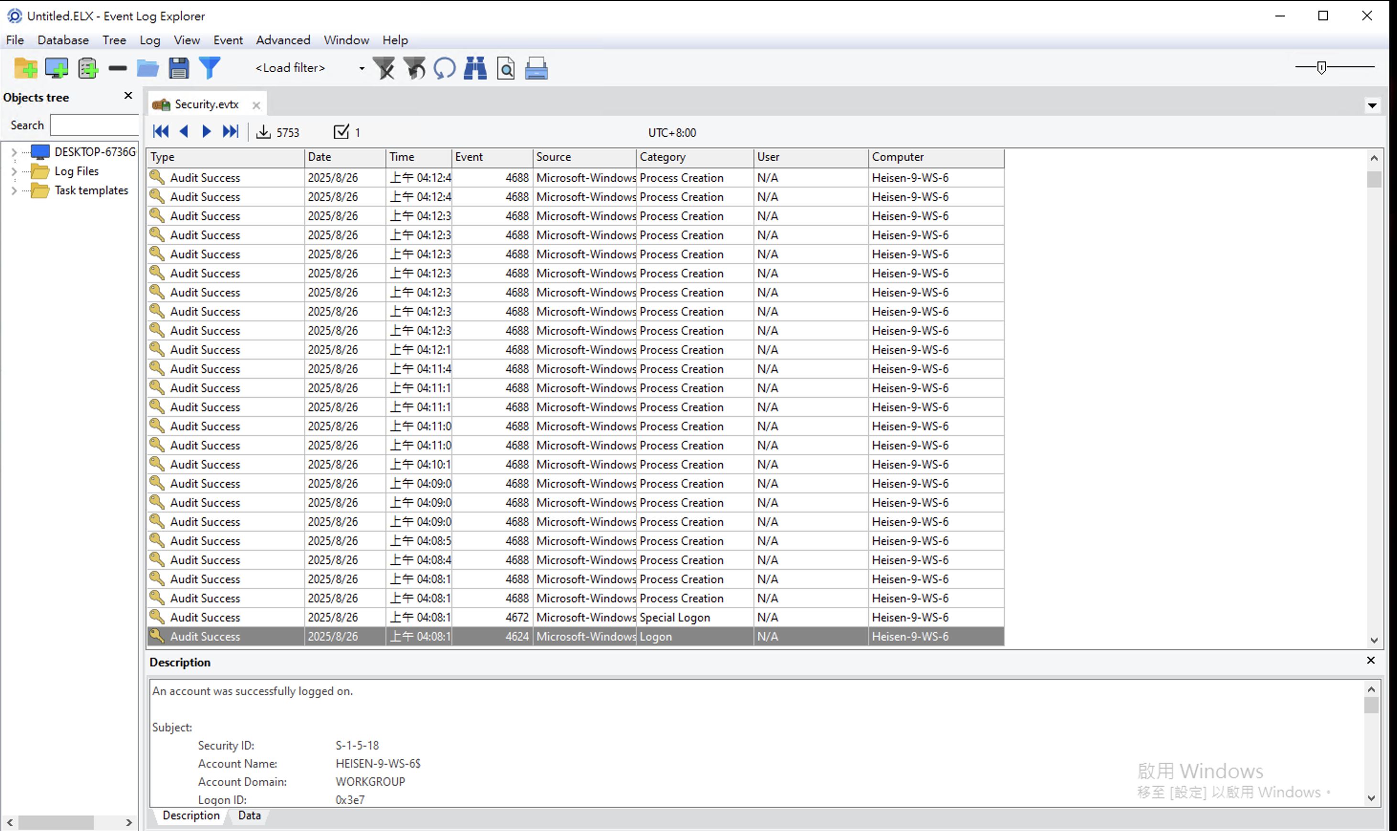This screenshot has height=831, width=1397.
Task: Click the Objects tree Search field
Action: click(94, 125)
